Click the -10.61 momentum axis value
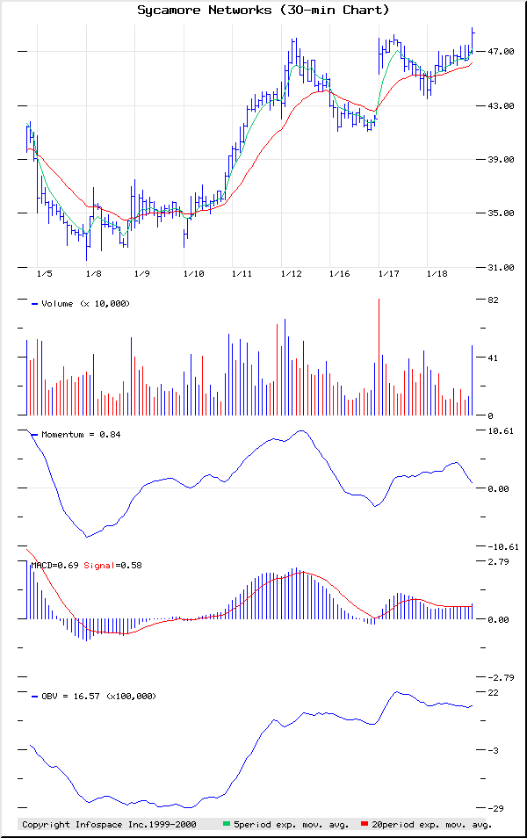This screenshot has width=527, height=838. coord(503,546)
